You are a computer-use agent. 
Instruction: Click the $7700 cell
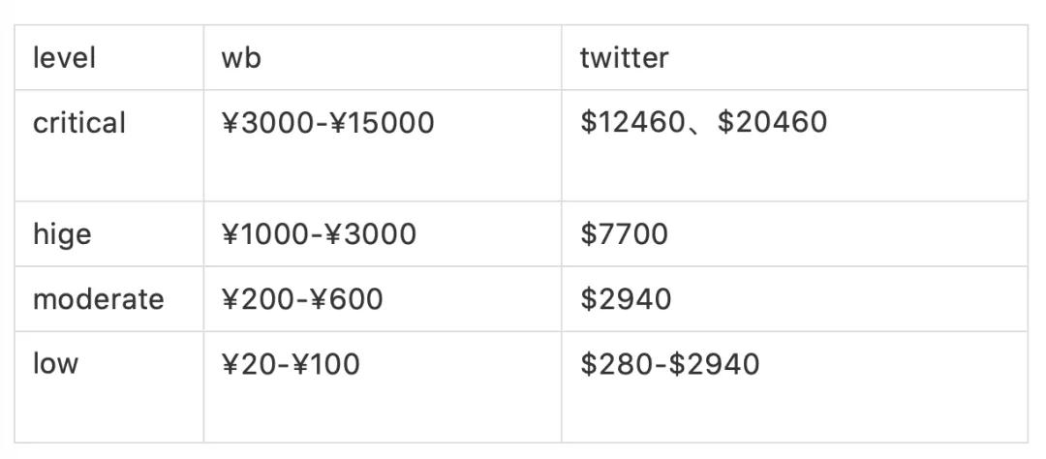click(x=624, y=234)
